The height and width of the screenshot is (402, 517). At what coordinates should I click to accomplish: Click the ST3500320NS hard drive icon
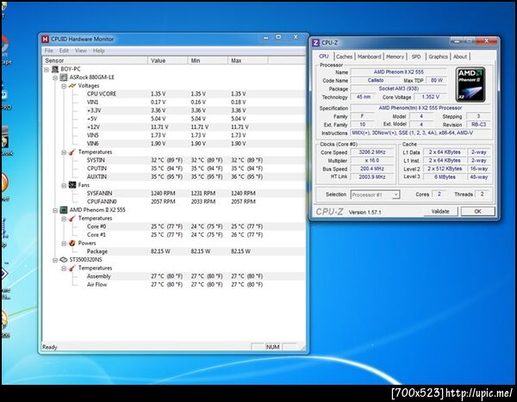point(63,260)
